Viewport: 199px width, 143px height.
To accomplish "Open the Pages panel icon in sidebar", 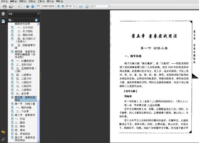I will click(x=3, y=14).
